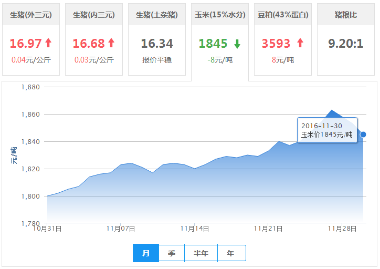Viewport: 380px width, 269px height.
Task: Click the 元/吨 axis title
Action: [x=14, y=155]
